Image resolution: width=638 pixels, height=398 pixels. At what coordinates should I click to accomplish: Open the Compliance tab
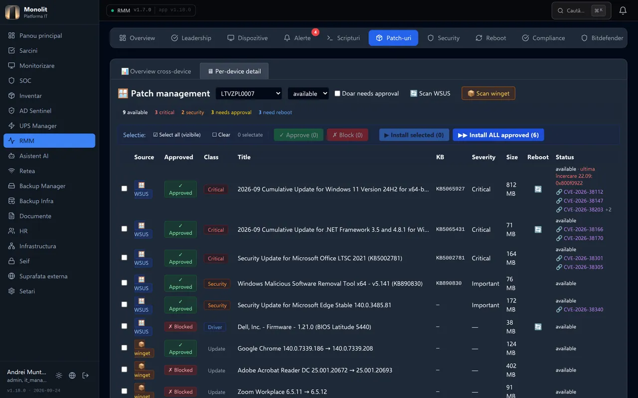(x=543, y=38)
